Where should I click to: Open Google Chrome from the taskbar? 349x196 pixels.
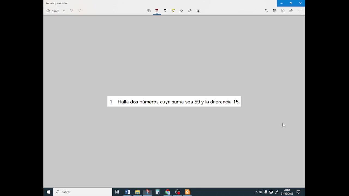tap(167, 192)
